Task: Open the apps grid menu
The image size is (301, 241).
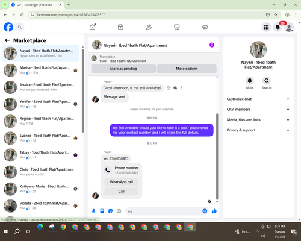Action: 266,27
